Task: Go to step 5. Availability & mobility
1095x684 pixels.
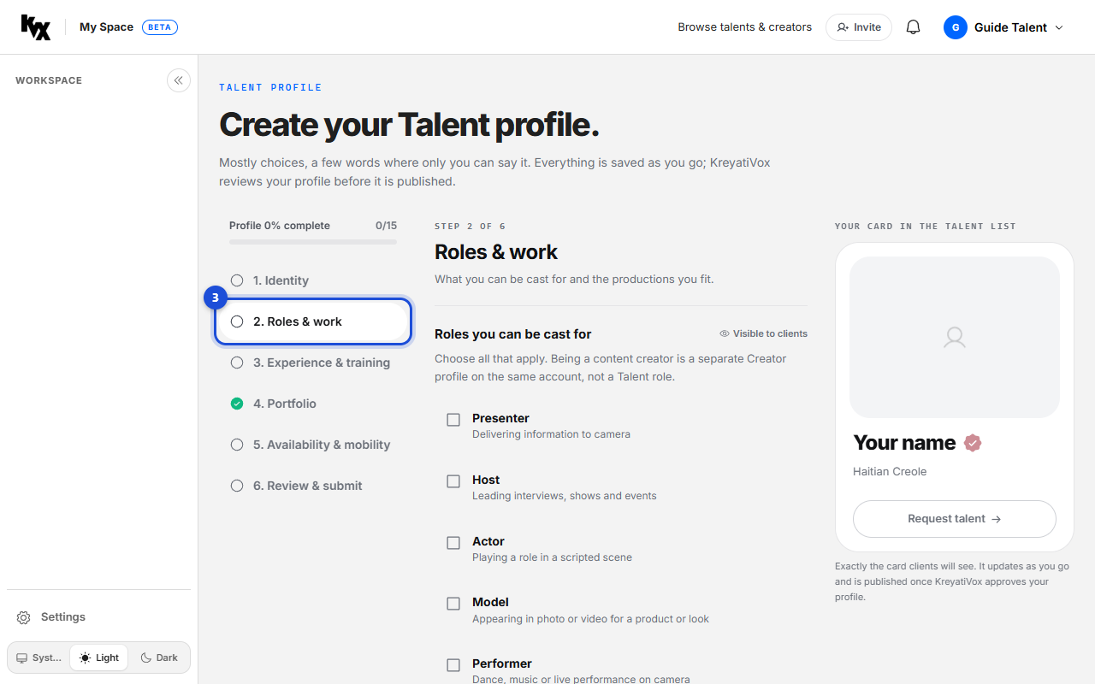Action: pos(313,445)
